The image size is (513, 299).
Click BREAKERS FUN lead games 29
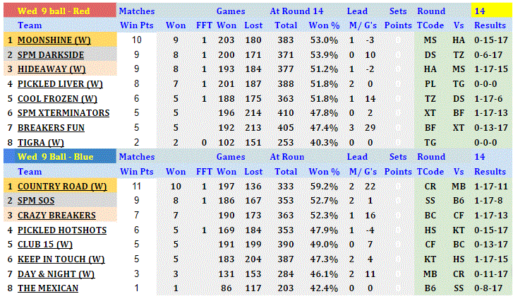(370, 127)
